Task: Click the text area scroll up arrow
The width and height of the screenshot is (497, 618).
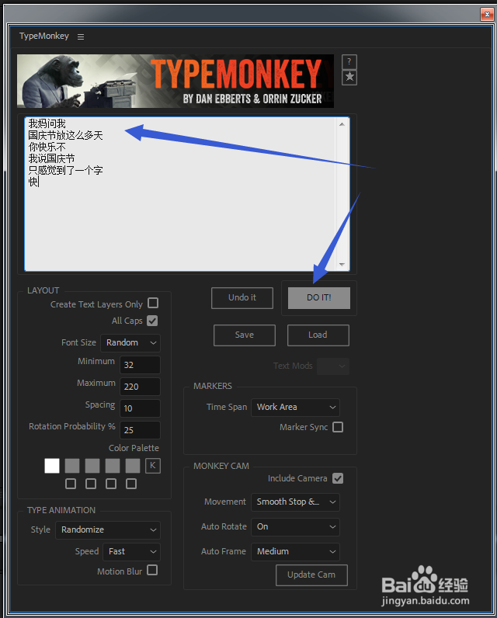Action: (x=342, y=124)
